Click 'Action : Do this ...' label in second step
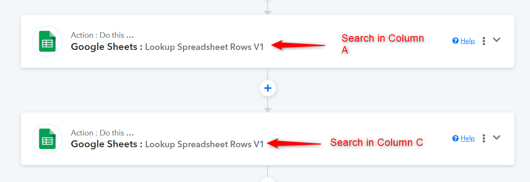The width and height of the screenshot is (530, 182). (102, 133)
